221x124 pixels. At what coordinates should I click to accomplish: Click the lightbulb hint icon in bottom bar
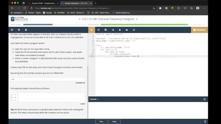click(205, 122)
